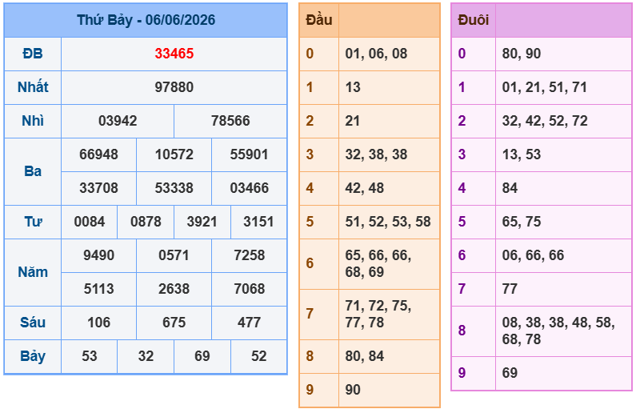This screenshot has height=417, width=636.
Task: Select Đầu row value 21
Action: pos(353,121)
